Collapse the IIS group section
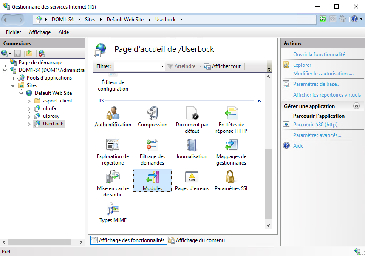This screenshot has height=256, width=365. [259, 101]
